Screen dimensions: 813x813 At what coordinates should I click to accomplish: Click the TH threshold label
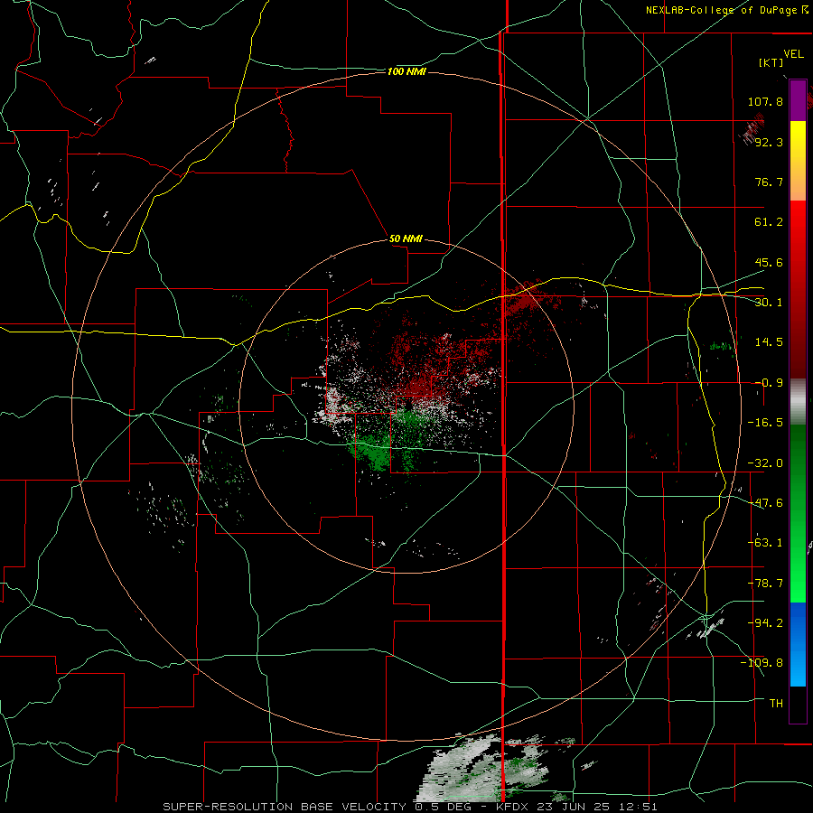coord(776,703)
